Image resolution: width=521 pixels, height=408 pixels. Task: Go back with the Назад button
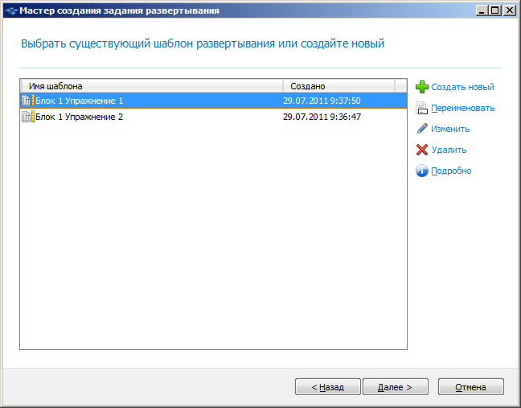(x=327, y=387)
